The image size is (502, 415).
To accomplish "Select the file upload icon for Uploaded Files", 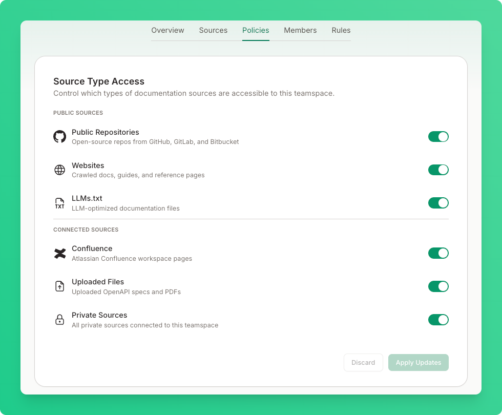I will 60,286.
